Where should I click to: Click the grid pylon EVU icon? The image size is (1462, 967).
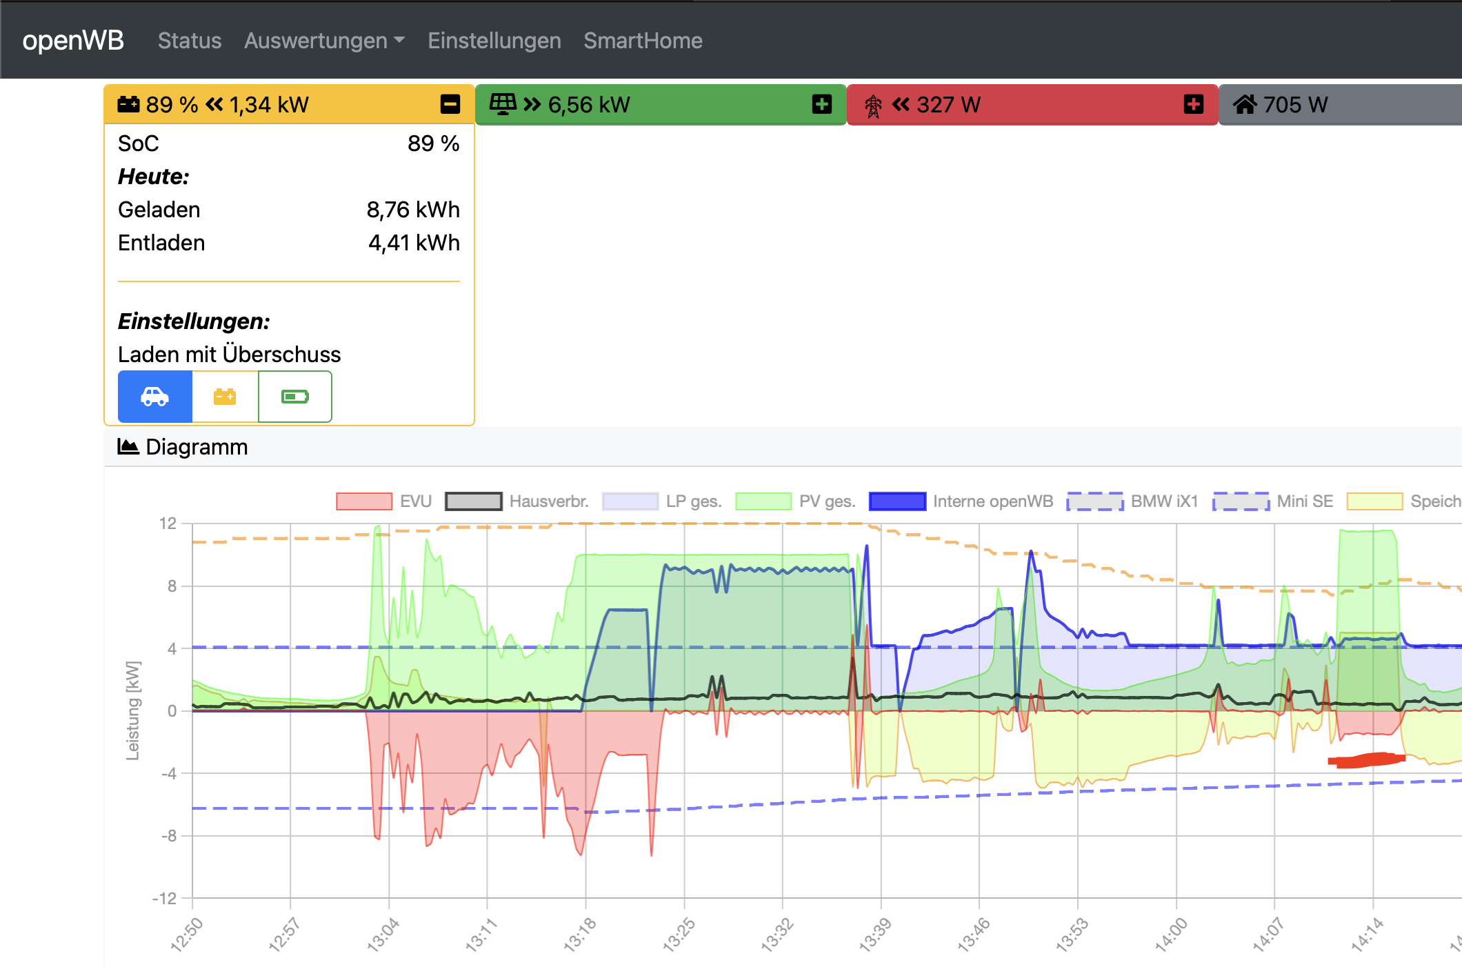[873, 106]
